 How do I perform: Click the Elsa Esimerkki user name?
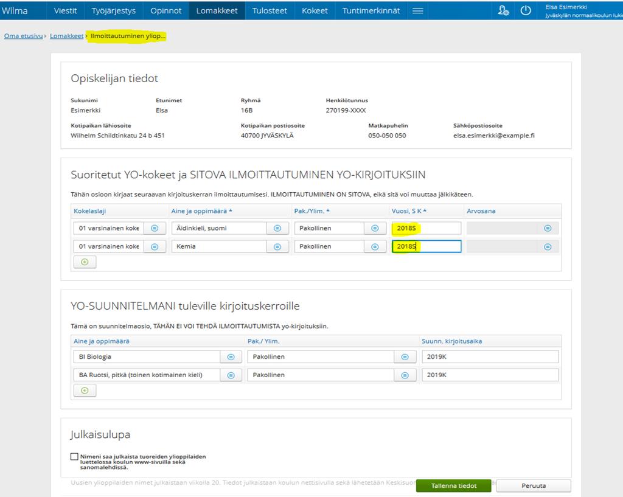pos(566,7)
